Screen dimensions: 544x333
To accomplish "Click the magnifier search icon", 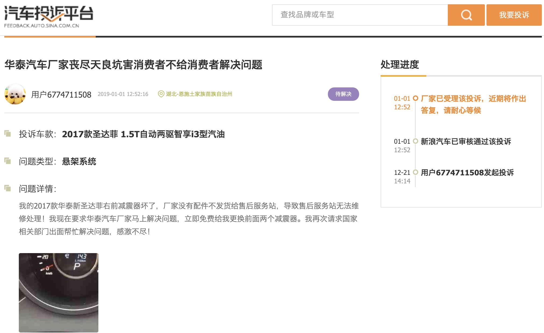I will pos(466,15).
